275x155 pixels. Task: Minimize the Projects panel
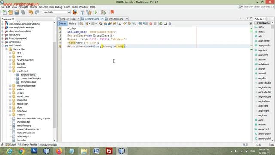click(x=54, y=19)
